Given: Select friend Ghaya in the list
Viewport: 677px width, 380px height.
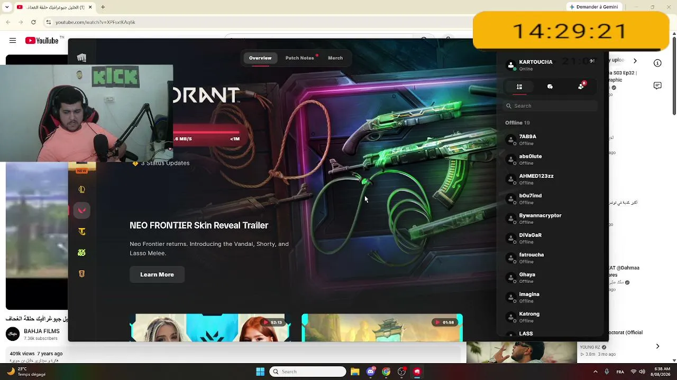Looking at the screenshot, I should coord(550,278).
